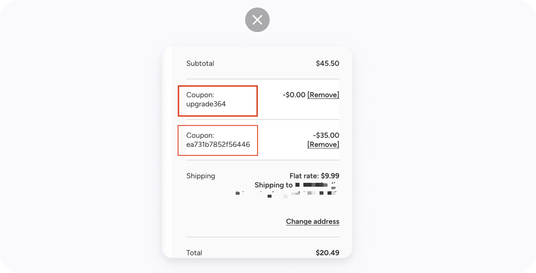Close the order summary with the X button
Screen dimensions: 536x273
pos(257,20)
